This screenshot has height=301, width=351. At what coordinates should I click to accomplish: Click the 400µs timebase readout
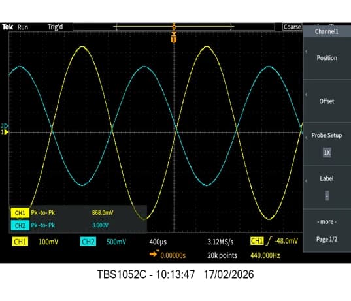158,242
